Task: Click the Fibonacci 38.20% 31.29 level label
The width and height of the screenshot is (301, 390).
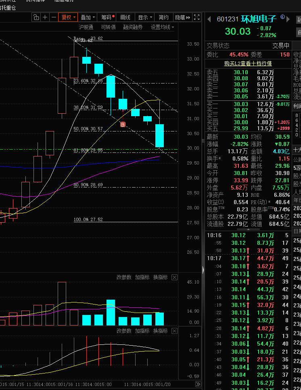Action: 88,107
